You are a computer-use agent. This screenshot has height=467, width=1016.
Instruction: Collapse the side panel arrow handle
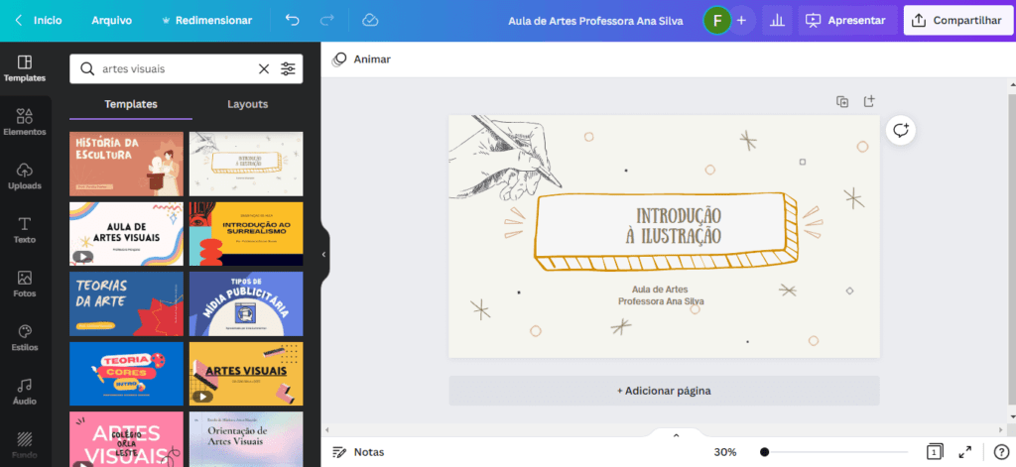[324, 255]
